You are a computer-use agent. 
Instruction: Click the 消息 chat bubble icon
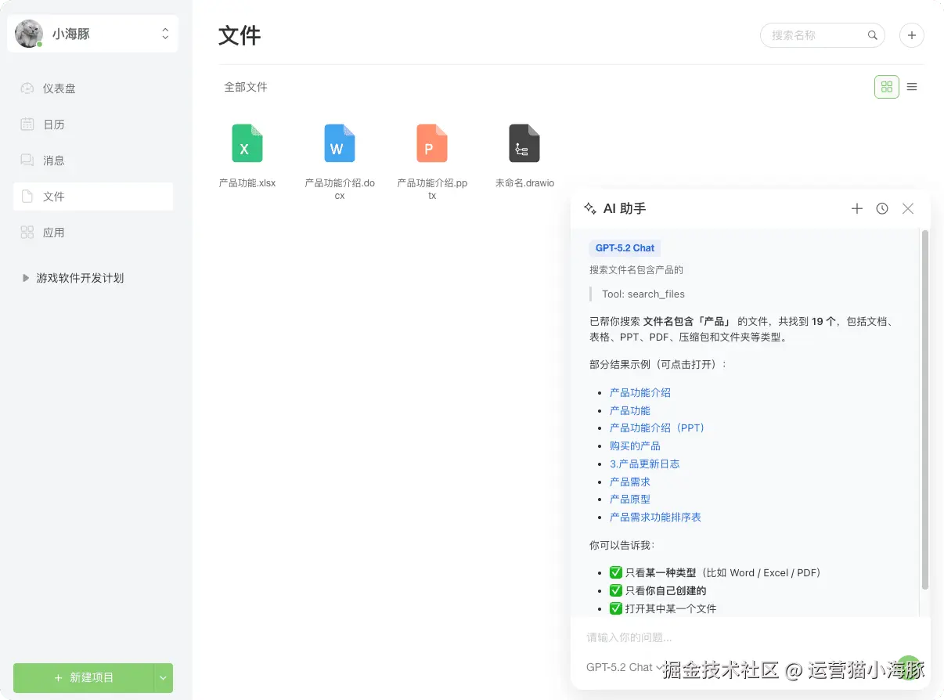tap(27, 161)
